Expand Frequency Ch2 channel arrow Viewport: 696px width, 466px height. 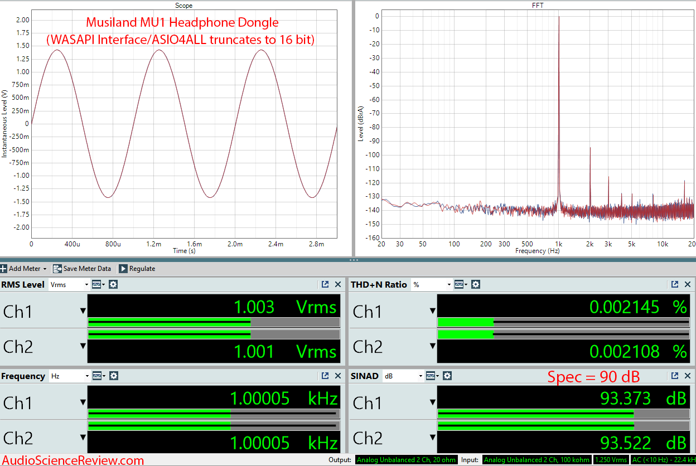[x=83, y=438]
